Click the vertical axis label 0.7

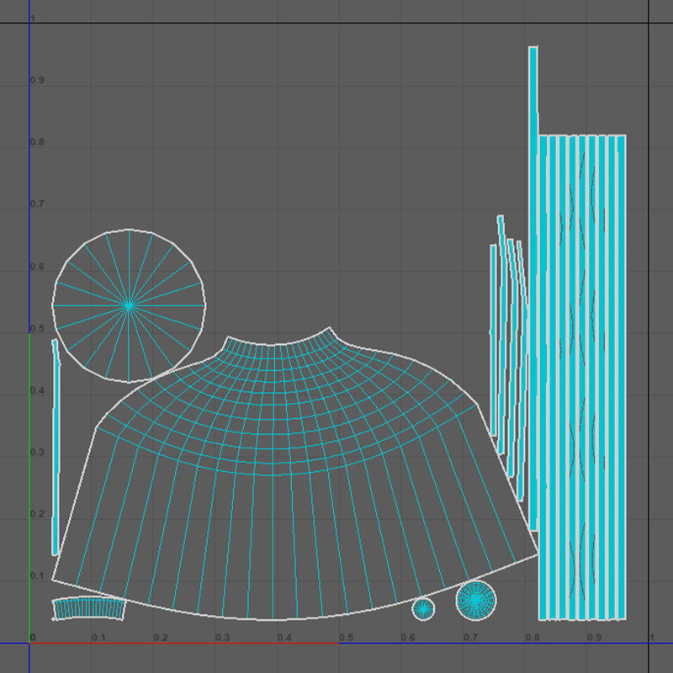coord(37,204)
